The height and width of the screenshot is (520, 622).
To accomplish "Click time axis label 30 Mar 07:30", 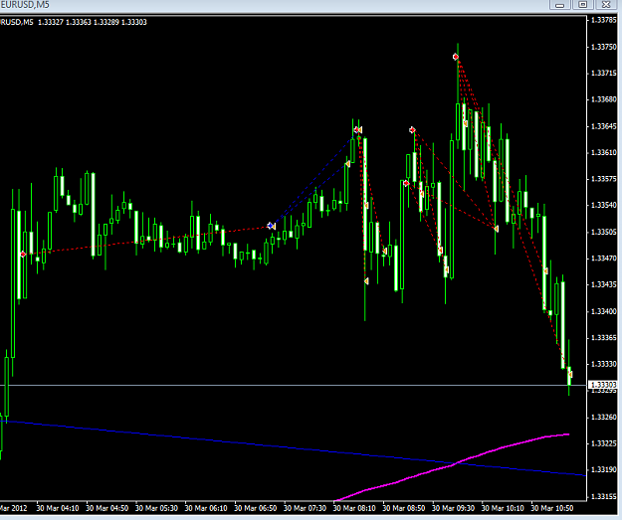I will 306,508.
